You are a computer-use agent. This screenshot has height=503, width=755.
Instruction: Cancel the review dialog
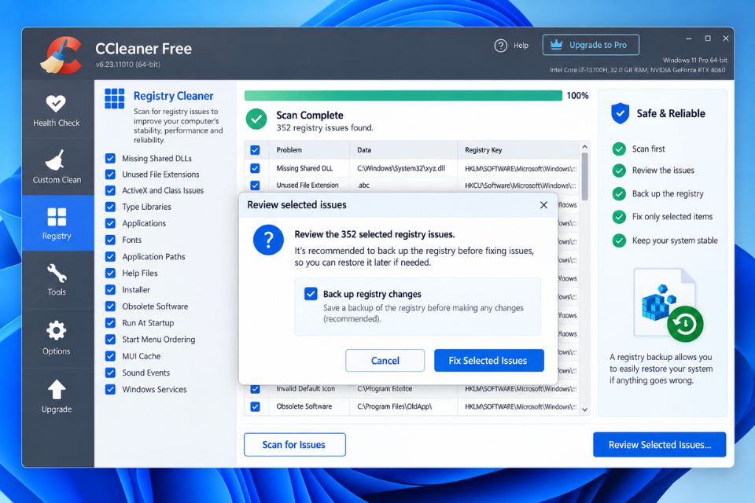385,361
